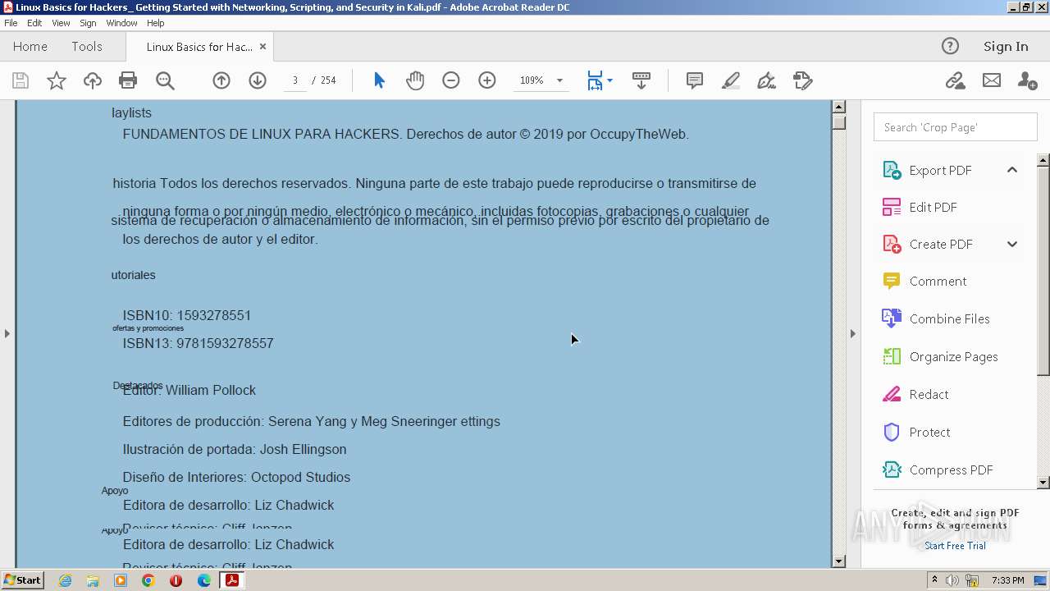
Task: Upload the file to cloud icon
Action: [93, 80]
